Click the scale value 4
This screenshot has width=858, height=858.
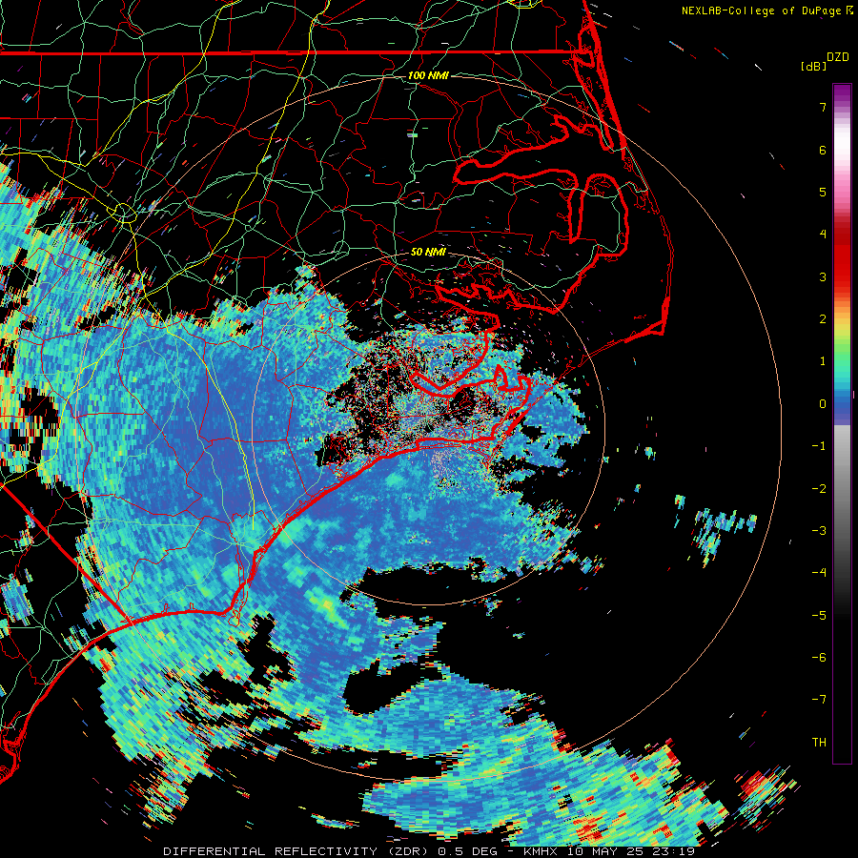pos(823,235)
